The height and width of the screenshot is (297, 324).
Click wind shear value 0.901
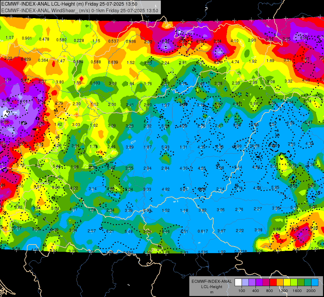click(x=27, y=38)
